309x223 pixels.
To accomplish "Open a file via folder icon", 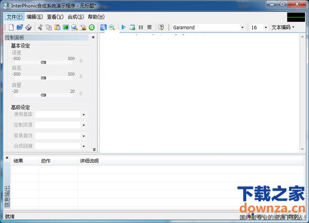I will pos(20,27).
